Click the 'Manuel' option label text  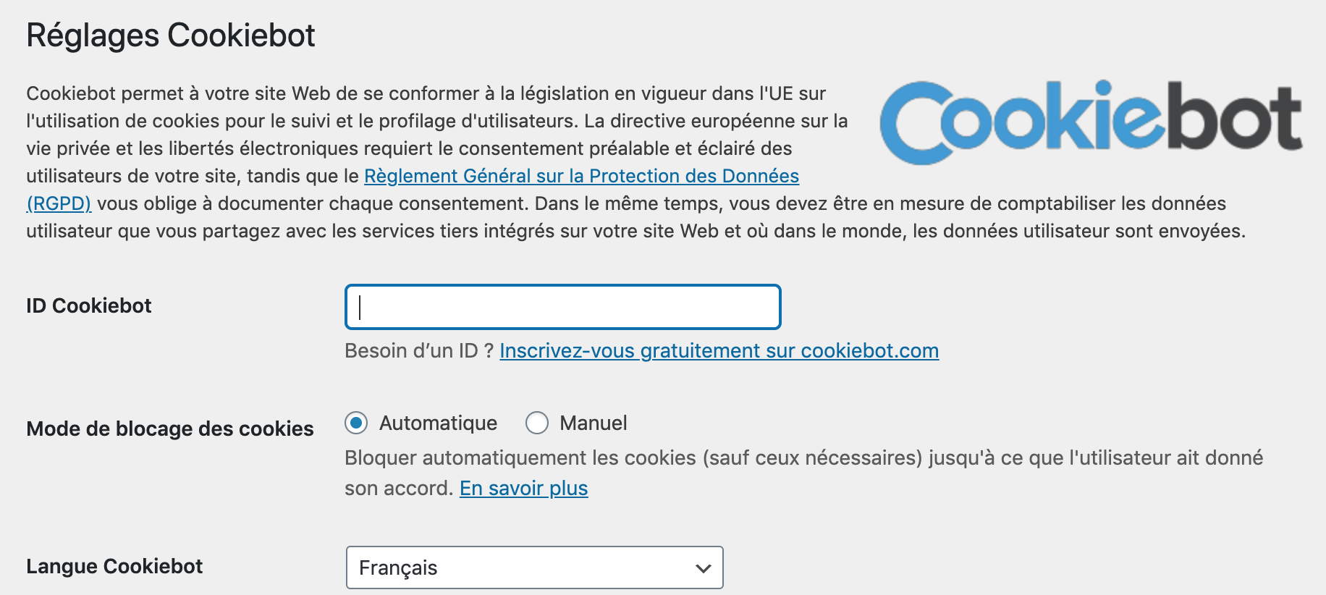[593, 423]
